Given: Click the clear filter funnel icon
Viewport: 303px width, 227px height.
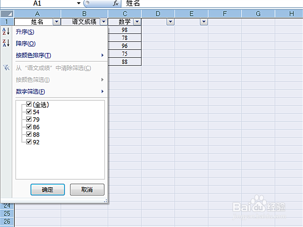Looking at the screenshot, I should coord(6,68).
